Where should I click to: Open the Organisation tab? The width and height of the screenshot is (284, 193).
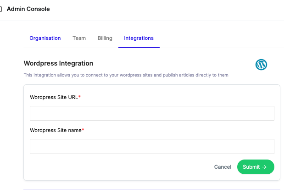tap(45, 38)
